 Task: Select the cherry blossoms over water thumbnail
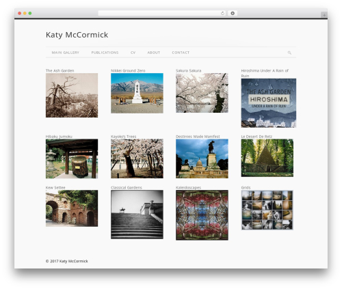click(202, 93)
